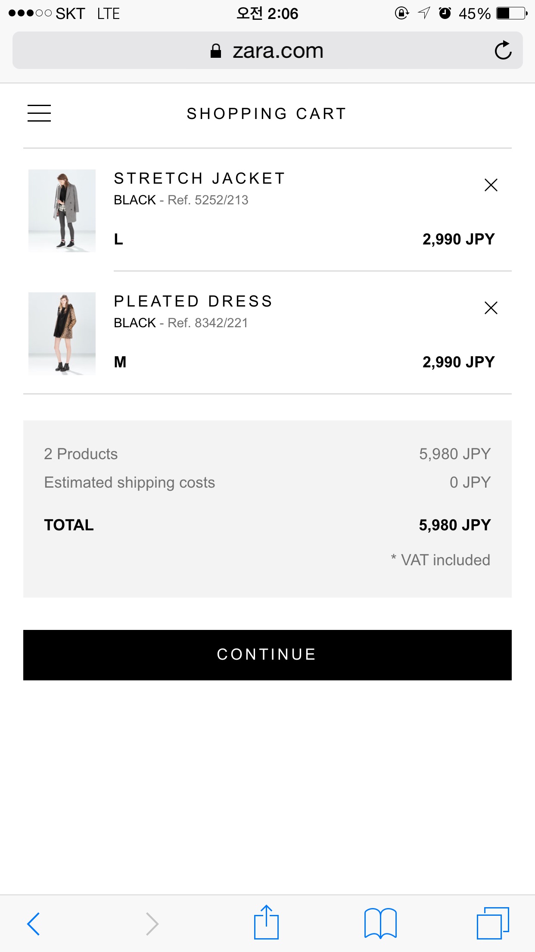Tap size L on the Stretch Jacket
Screen dimensions: 535x952
tap(118, 239)
